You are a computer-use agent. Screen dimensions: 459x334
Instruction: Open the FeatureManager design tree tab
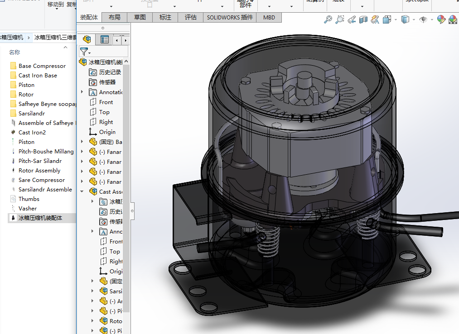(x=87, y=39)
